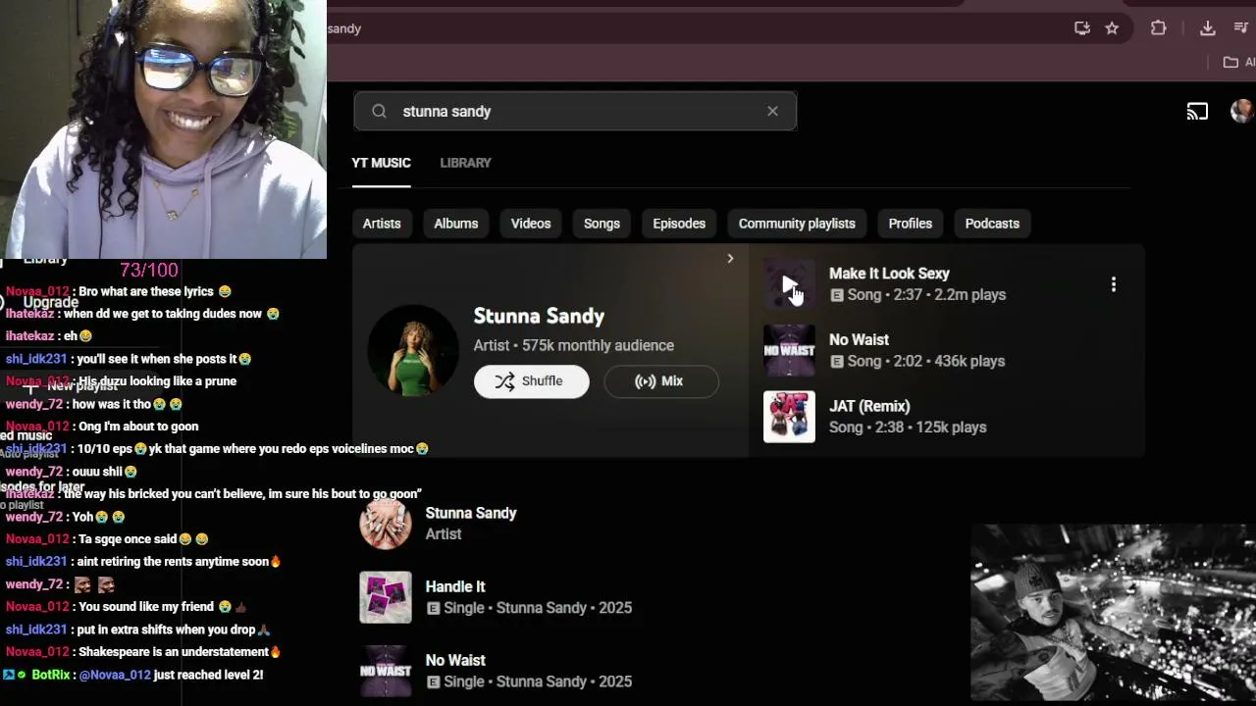The height and width of the screenshot is (706, 1256).
Task: Play the JAT (Remix) song thumbnail
Action: point(789,417)
